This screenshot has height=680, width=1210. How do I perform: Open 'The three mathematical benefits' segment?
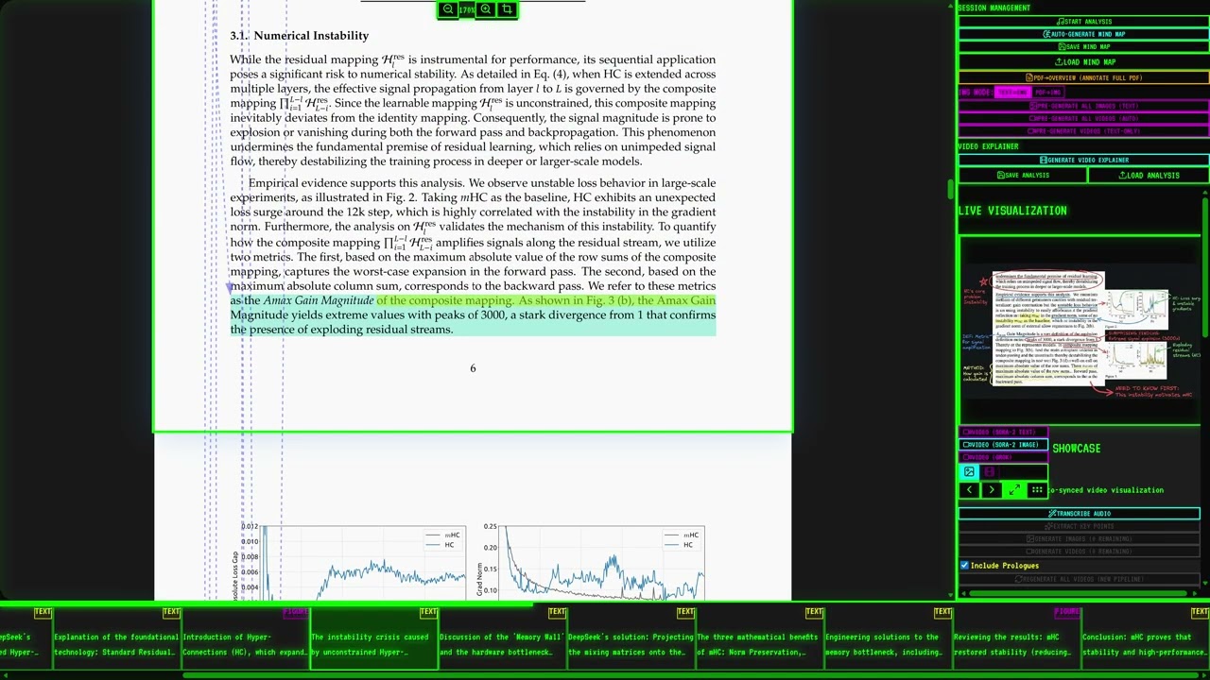tap(759, 638)
